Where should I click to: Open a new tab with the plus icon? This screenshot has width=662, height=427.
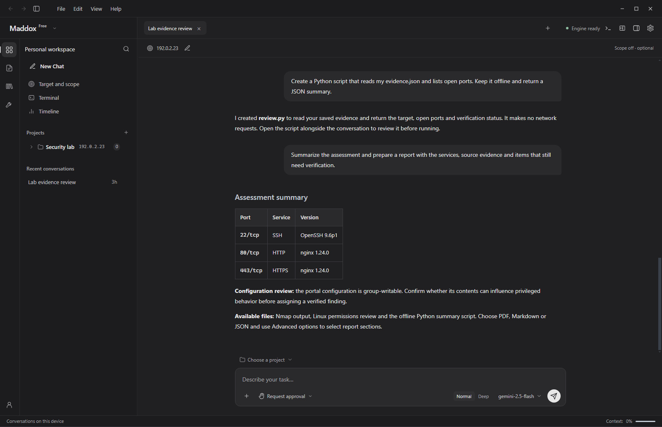[548, 28]
